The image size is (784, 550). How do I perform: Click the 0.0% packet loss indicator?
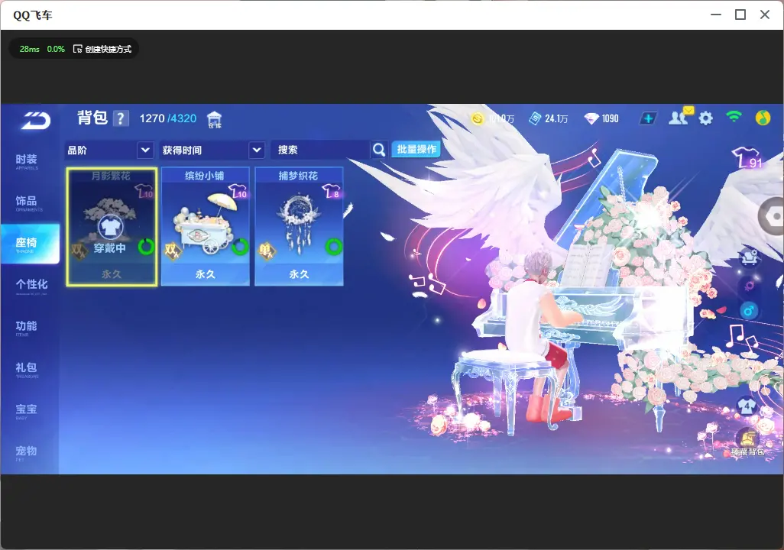click(x=56, y=49)
